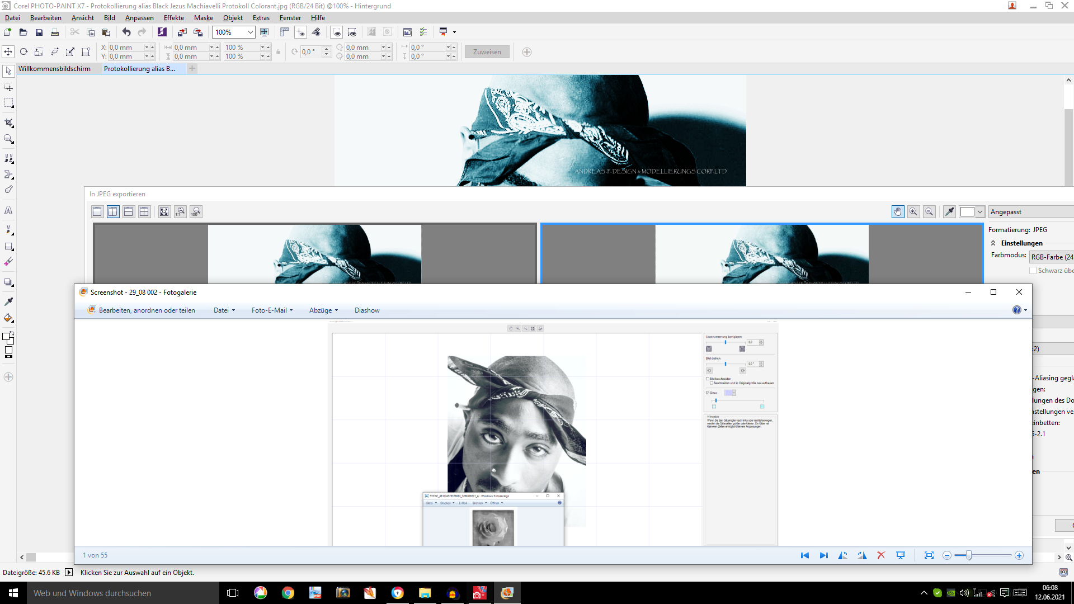The height and width of the screenshot is (604, 1074).
Task: Pick the eyedropper in export dialog
Action: tap(949, 211)
